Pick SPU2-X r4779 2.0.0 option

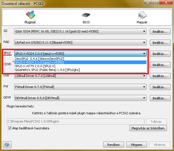(80, 66)
